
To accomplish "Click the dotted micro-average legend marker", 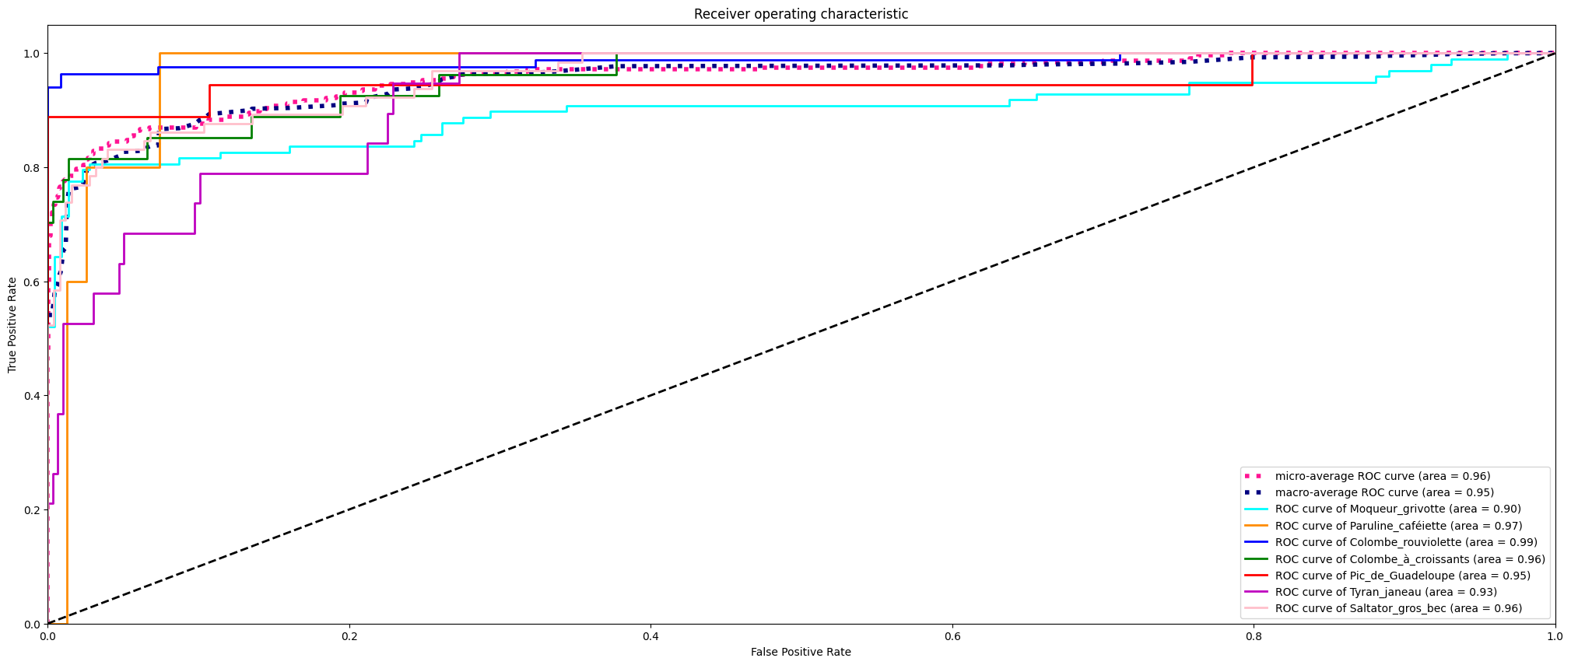I will click(1256, 476).
